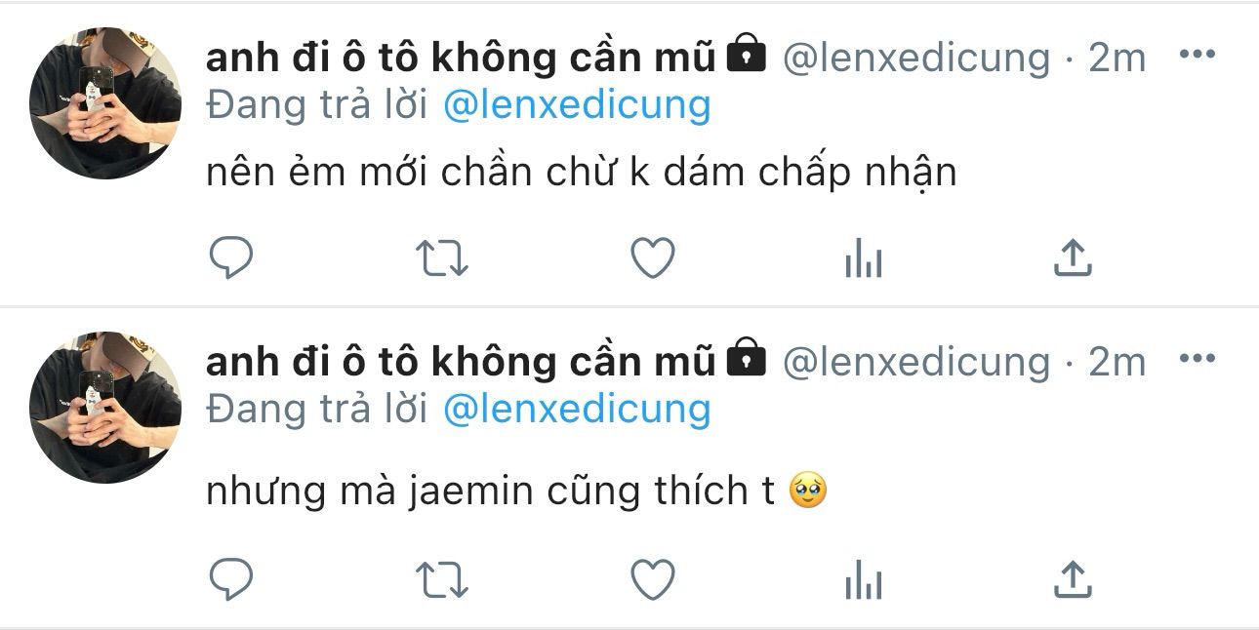This screenshot has width=1259, height=630.
Task: Open the tweet text "nhưng mà jaemin cũng thích t"
Action: coord(490,491)
